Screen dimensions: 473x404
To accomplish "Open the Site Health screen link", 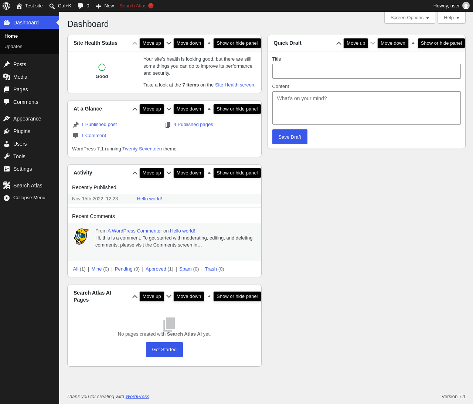I will [x=235, y=85].
